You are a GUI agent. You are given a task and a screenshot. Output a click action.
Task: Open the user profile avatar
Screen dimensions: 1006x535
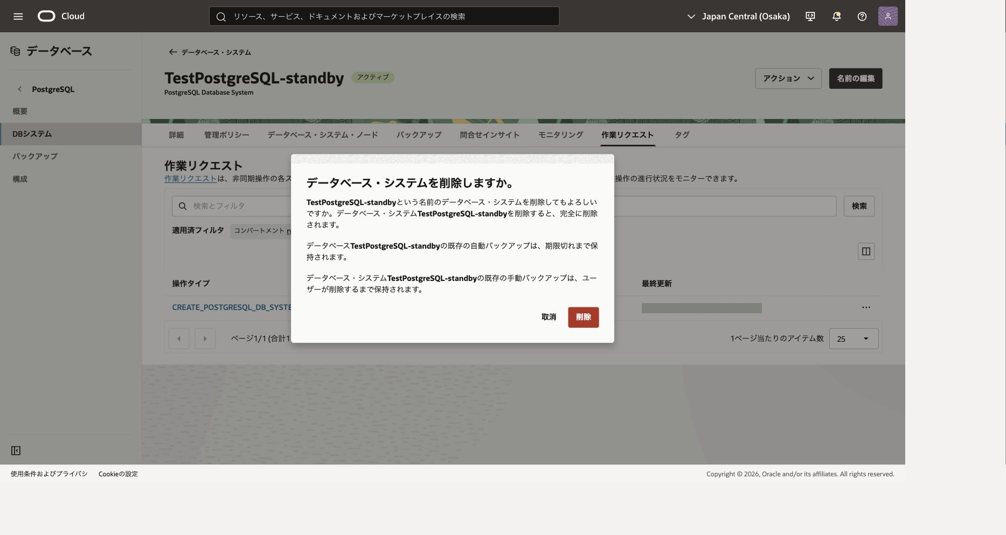pyautogui.click(x=888, y=16)
